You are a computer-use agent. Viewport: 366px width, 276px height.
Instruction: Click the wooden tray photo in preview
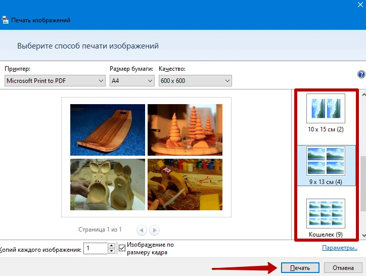108,130
